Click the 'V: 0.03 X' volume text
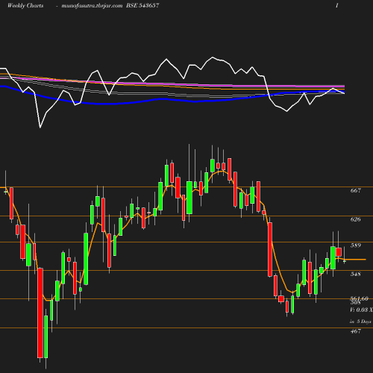The image size is (373, 373). pos(361,310)
